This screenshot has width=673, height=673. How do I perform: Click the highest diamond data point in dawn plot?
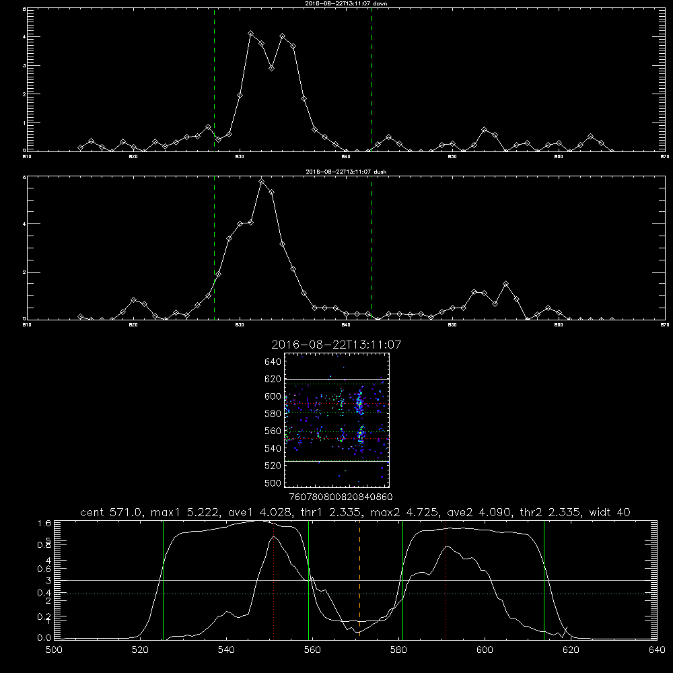(x=250, y=34)
